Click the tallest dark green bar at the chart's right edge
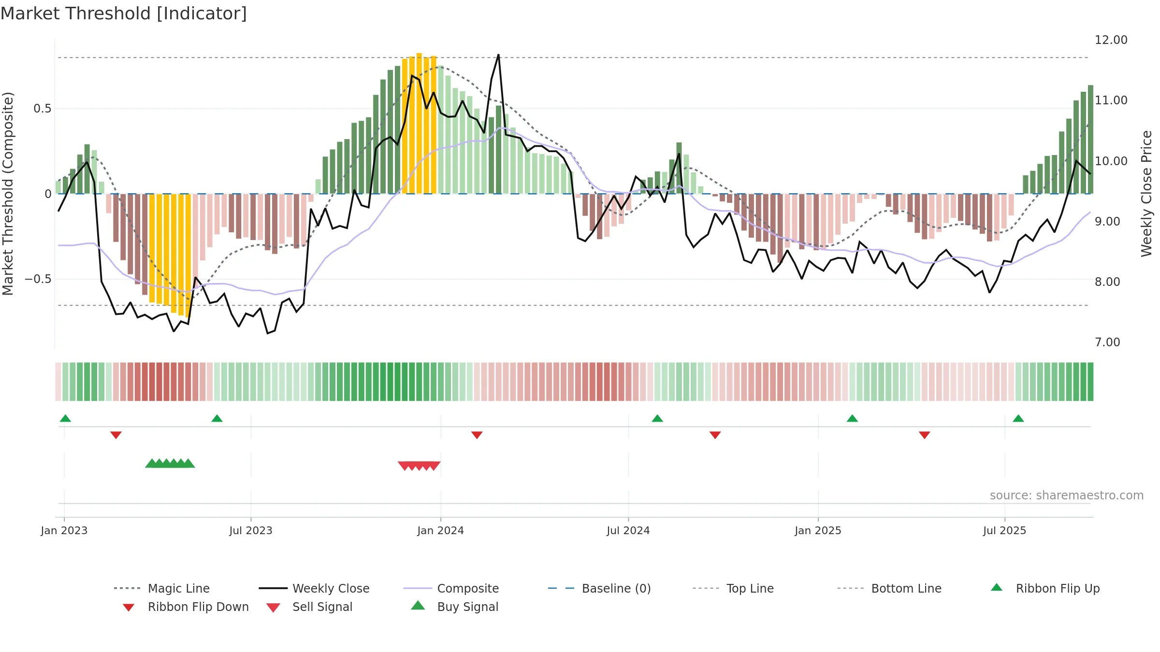This screenshot has width=1160, height=652. [1090, 140]
